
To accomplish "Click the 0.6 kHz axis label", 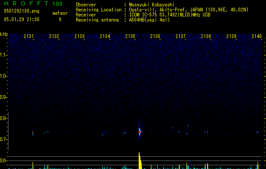I will 3,161.
